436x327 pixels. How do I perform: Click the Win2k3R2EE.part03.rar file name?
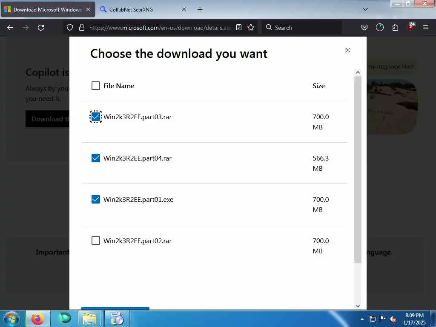(138, 117)
